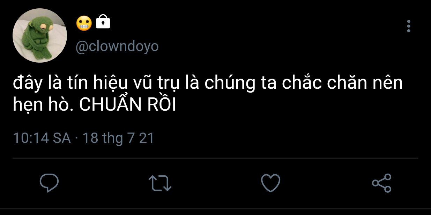Viewport: 431px width, 215px height.
Task: Like the tweet with the heart icon
Action: tap(270, 183)
